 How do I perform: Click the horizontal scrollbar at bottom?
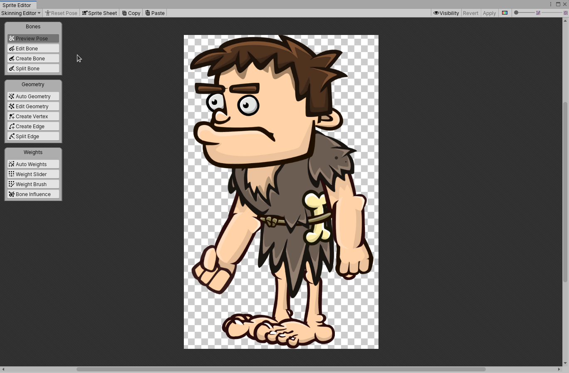(x=281, y=369)
